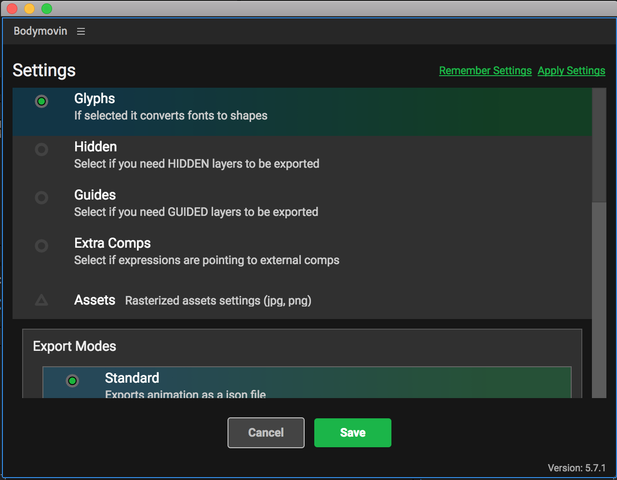
Task: Open the Bodymovin panel hamburger menu
Action: pyautogui.click(x=81, y=31)
